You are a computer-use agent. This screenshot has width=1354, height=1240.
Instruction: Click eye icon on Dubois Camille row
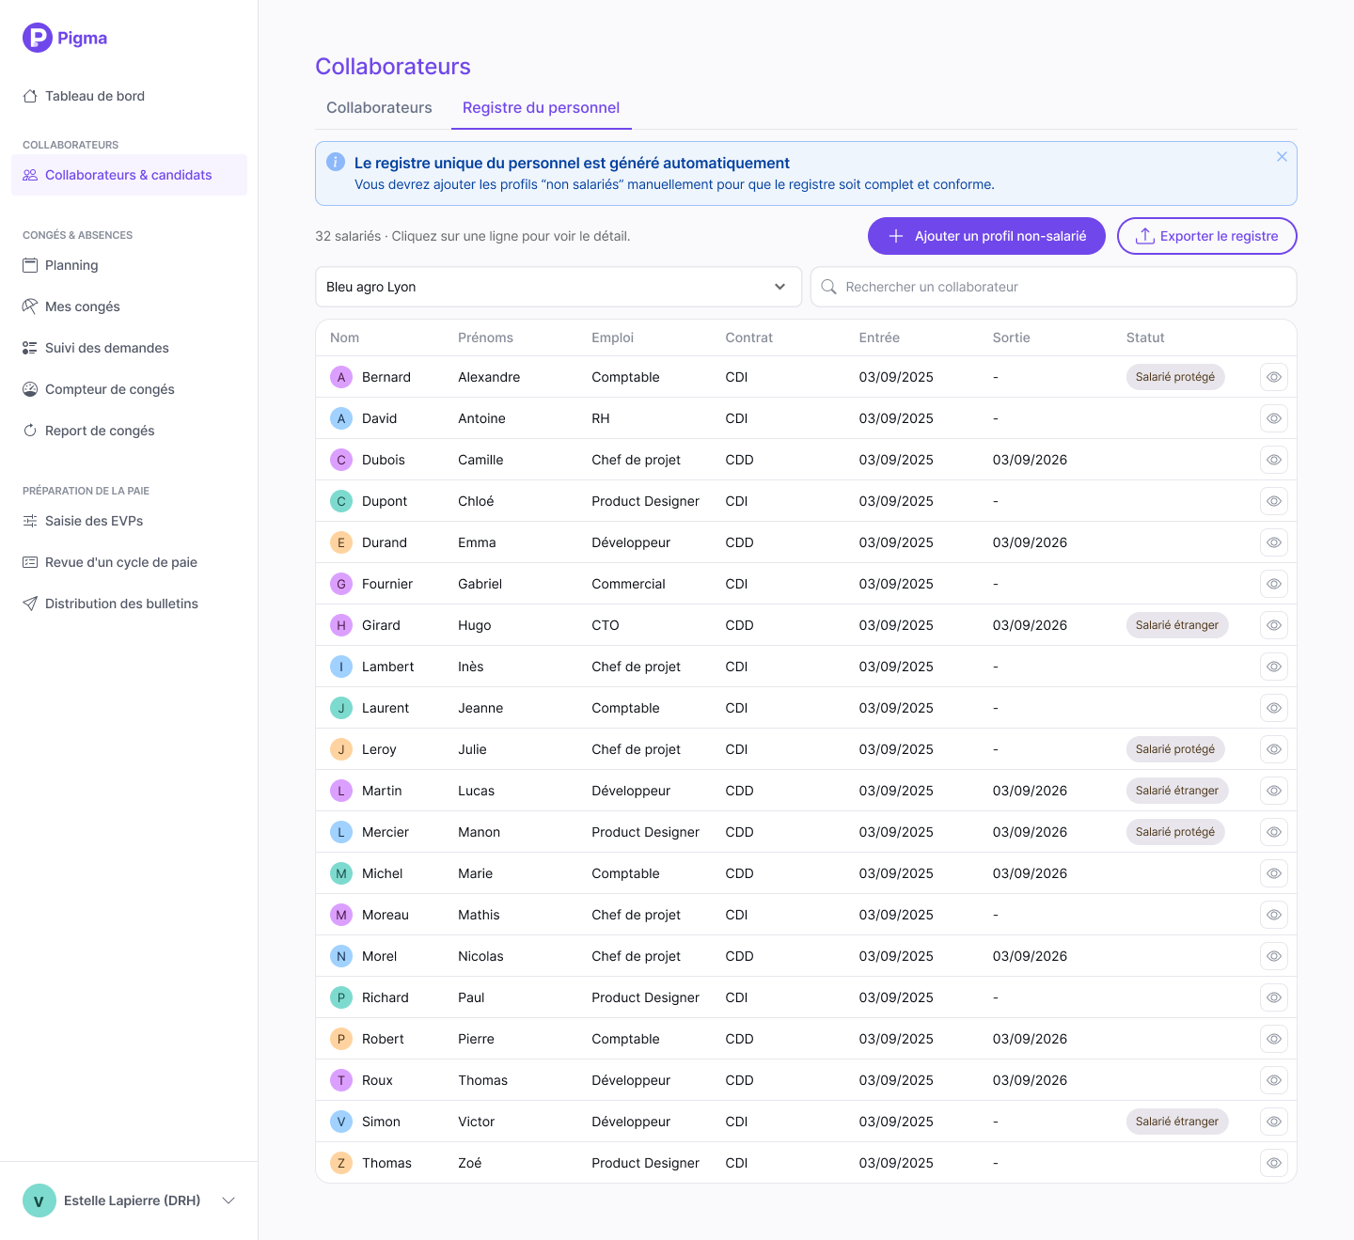pyautogui.click(x=1274, y=460)
